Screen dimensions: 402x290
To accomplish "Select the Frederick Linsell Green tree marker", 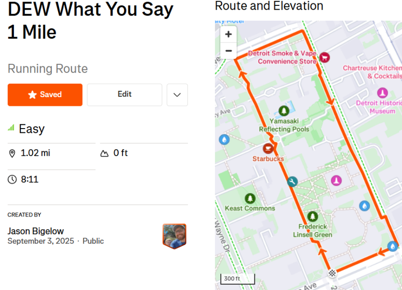I will (x=312, y=217).
